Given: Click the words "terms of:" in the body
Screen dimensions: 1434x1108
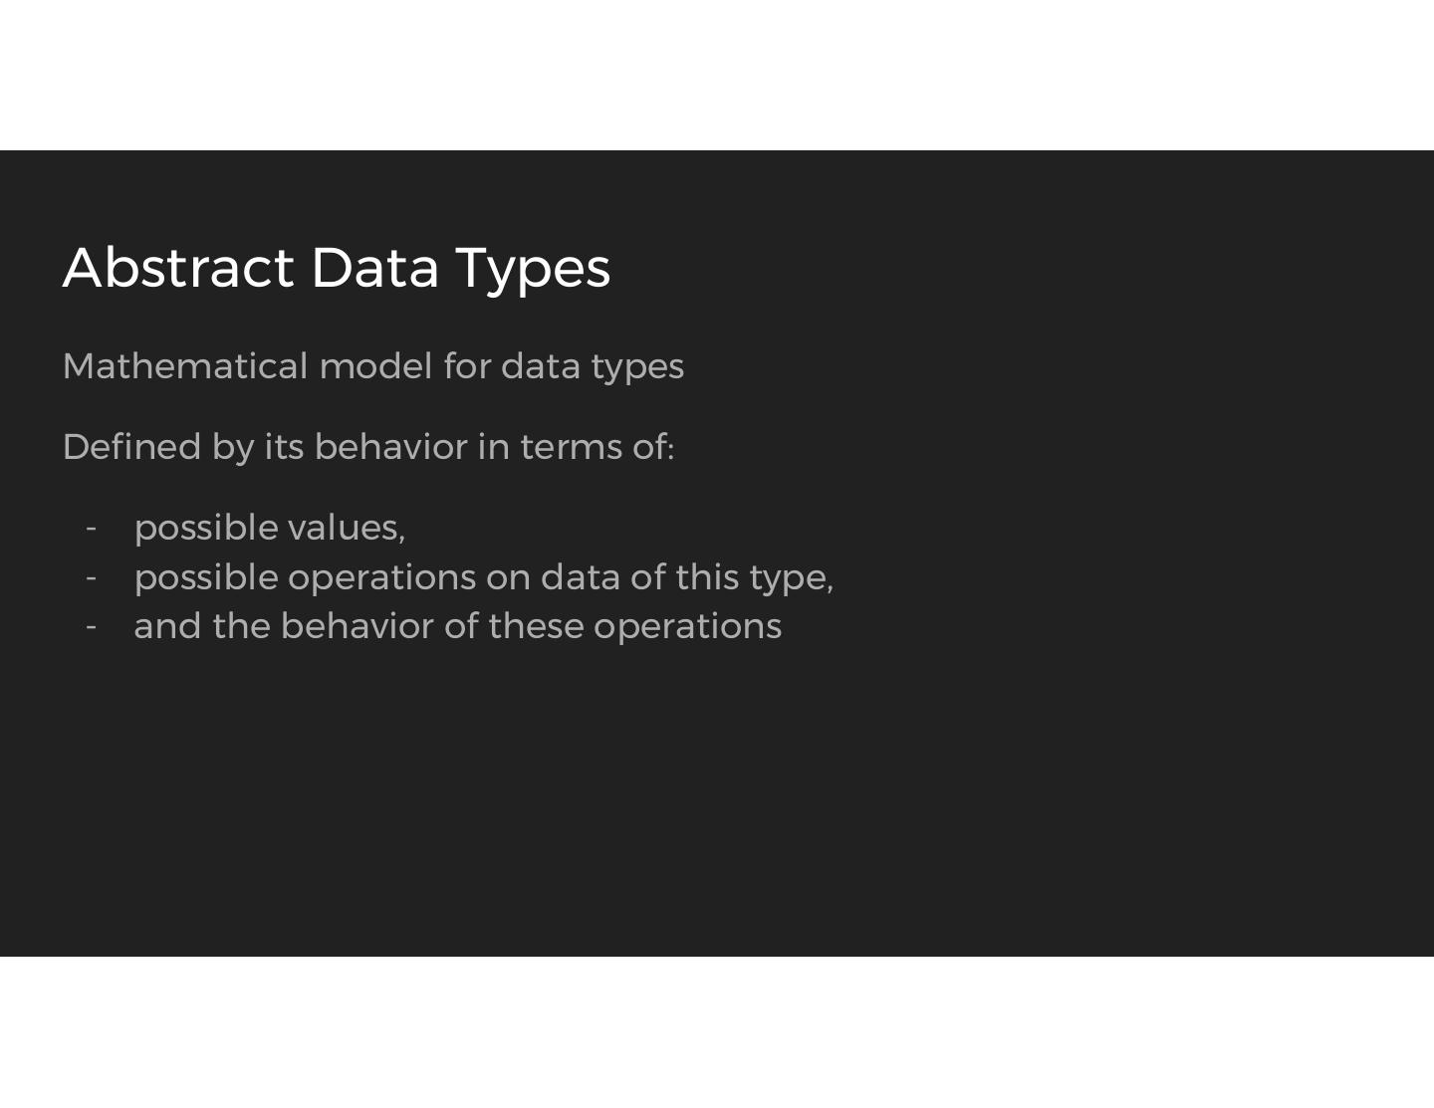Looking at the screenshot, I should point(597,447).
